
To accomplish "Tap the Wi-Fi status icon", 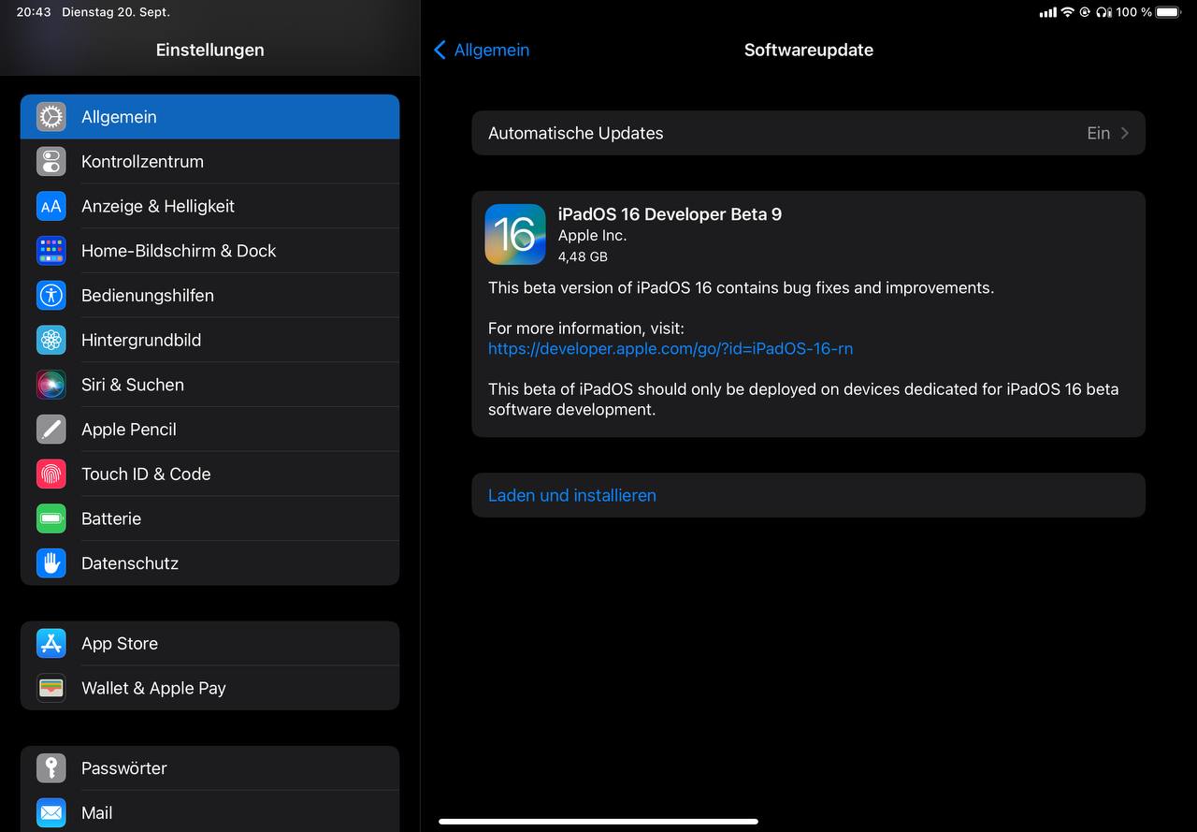I will 1067,12.
